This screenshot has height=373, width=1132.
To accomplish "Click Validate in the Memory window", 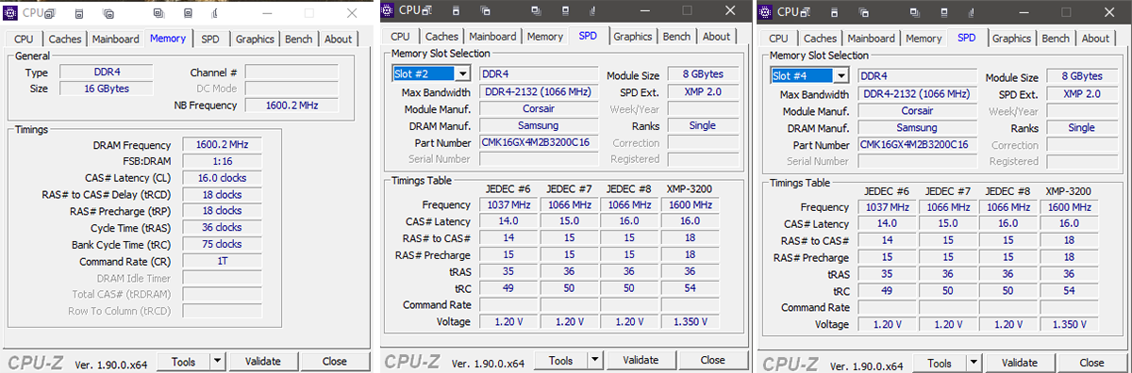I will tap(263, 361).
